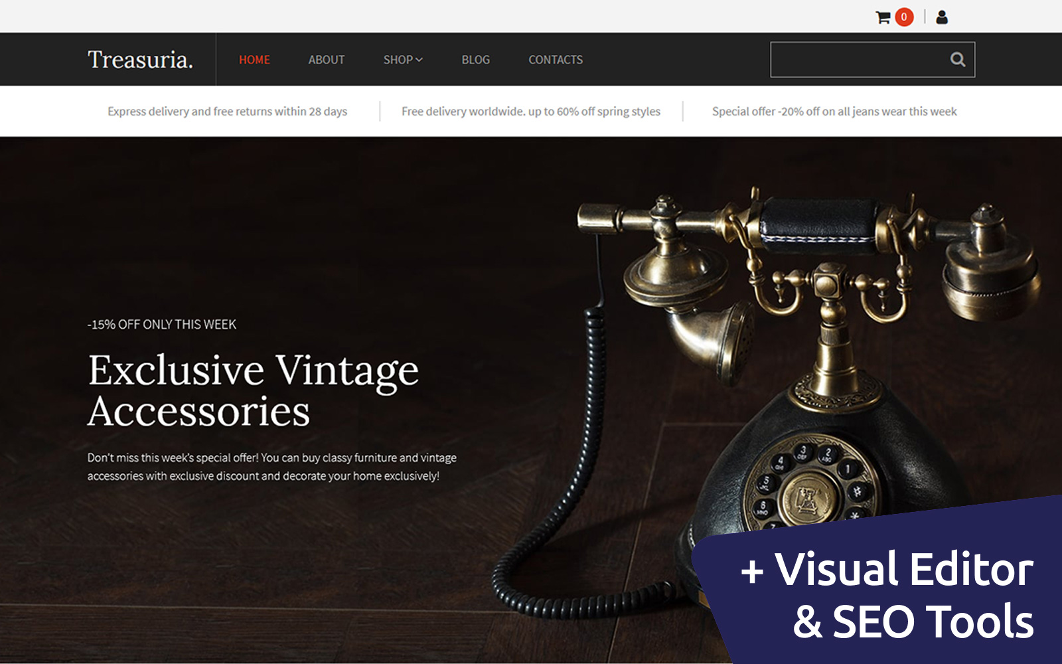This screenshot has width=1062, height=664.
Task: Click the Special offer -20% jeans text
Action: click(x=834, y=112)
